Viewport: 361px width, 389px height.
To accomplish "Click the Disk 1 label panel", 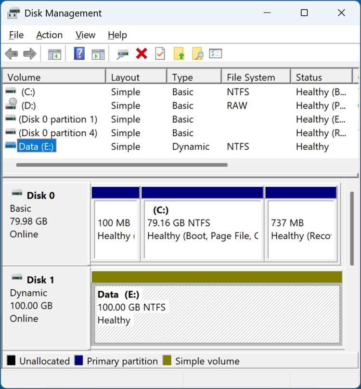I will coord(46,308).
